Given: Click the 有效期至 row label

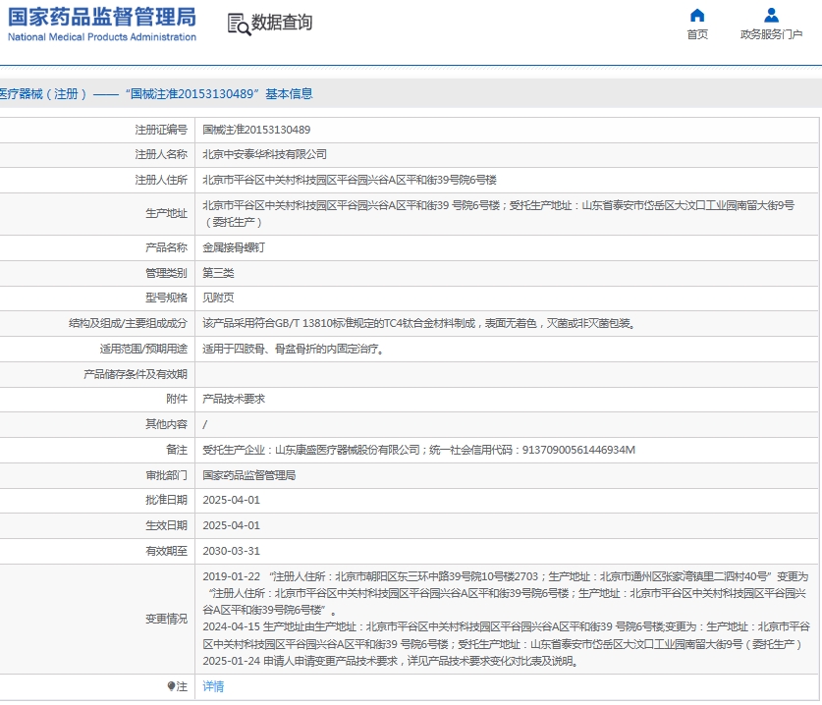Looking at the screenshot, I should pyautogui.click(x=166, y=552).
